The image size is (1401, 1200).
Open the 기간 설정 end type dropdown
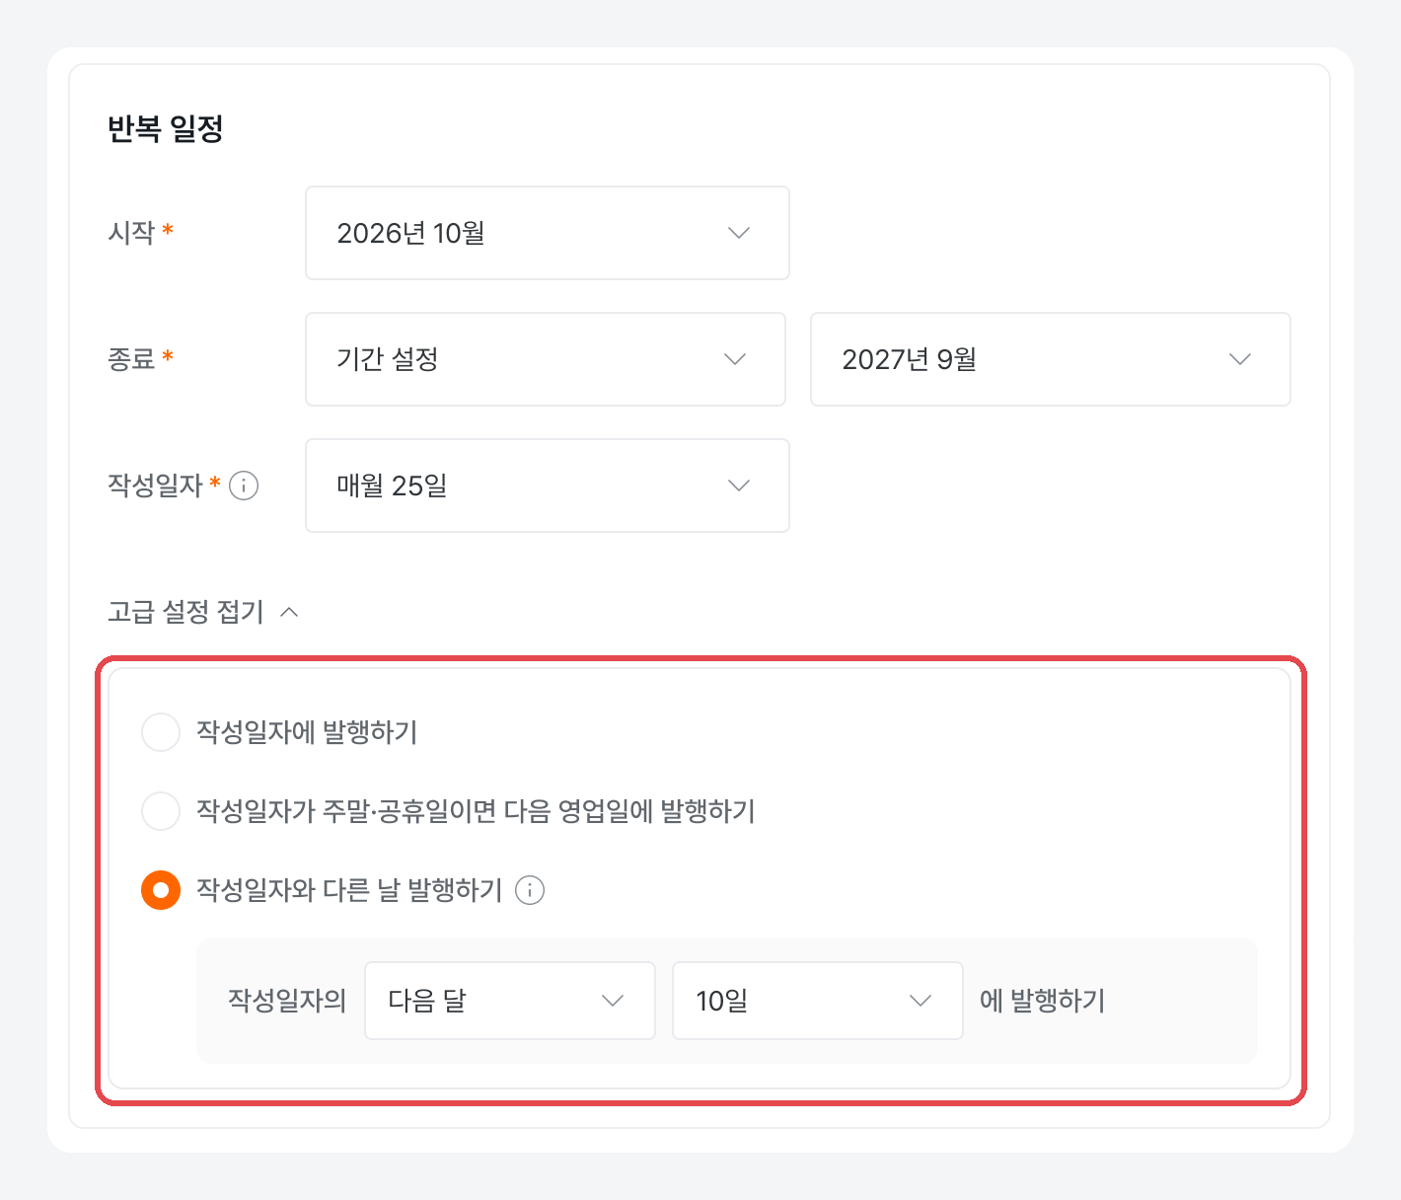click(546, 359)
